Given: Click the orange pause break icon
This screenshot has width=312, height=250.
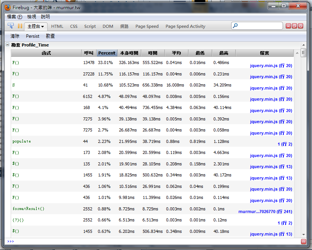Looking at the screenshot, I should [20, 26].
